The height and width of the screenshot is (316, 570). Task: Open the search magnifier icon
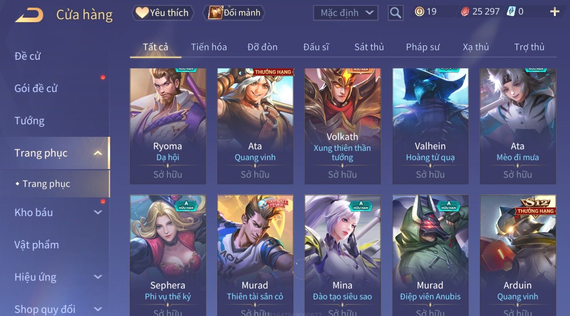click(395, 13)
